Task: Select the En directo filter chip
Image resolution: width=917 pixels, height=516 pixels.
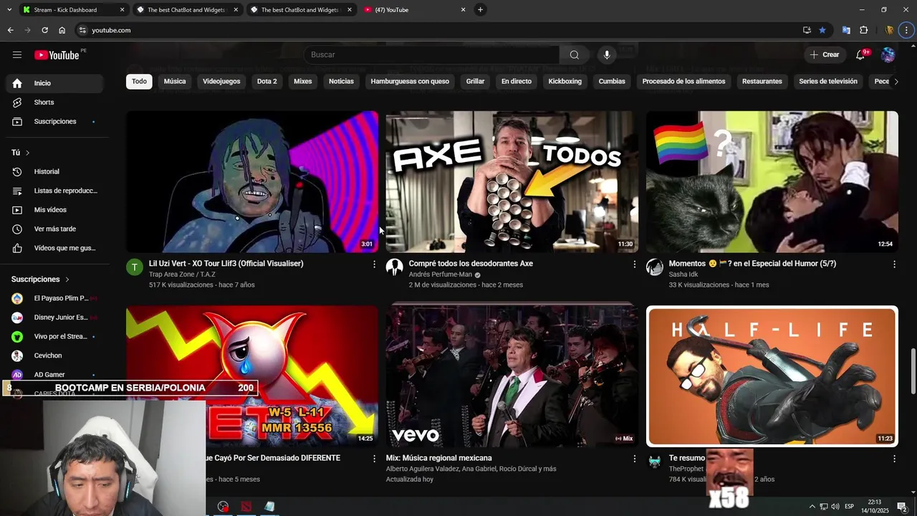Action: point(517,82)
